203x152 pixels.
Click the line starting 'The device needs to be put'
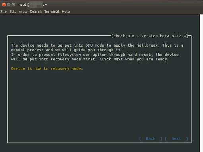(x=97, y=45)
